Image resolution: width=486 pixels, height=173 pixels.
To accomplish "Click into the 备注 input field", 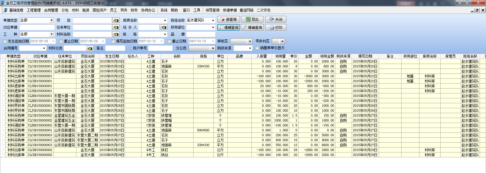I will coord(115,48).
